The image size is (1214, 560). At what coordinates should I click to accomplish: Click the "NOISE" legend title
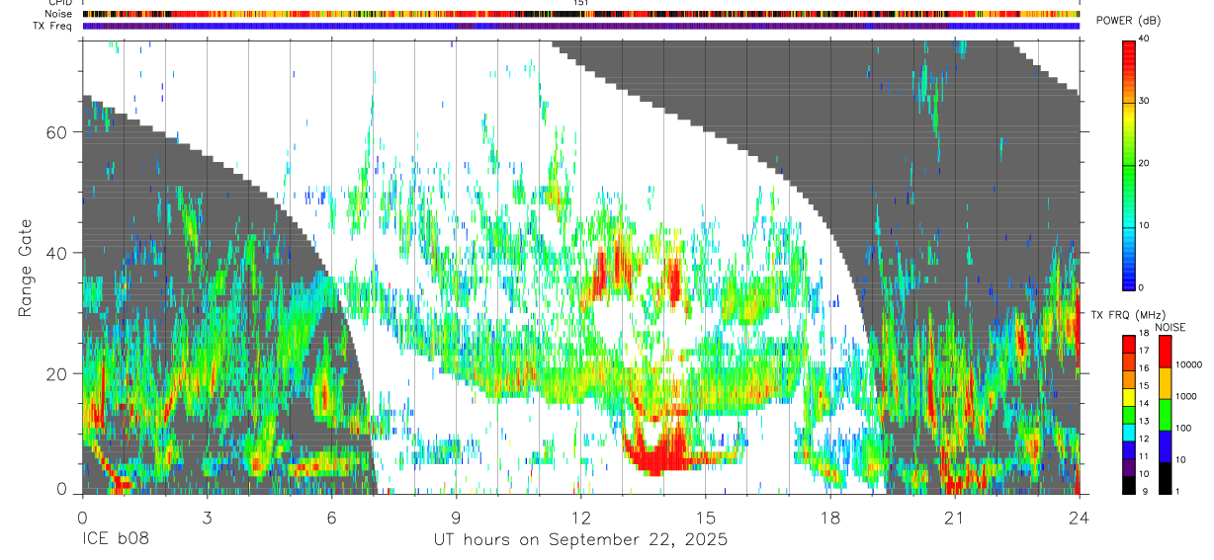(1171, 327)
